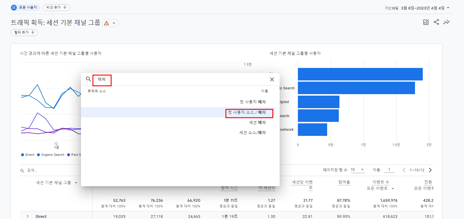The image size is (464, 219).
Task: Click the top (Direct) bar in bar chart
Action: (360, 74)
